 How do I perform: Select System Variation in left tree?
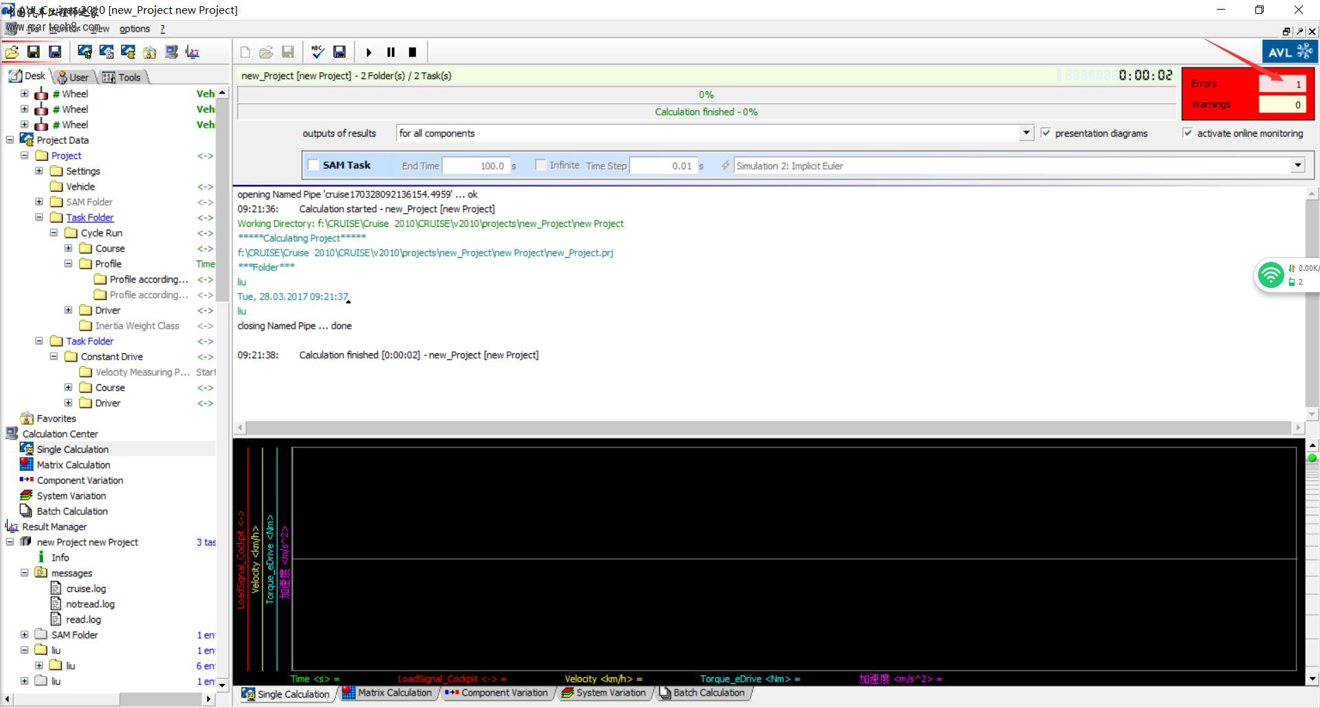(x=71, y=496)
